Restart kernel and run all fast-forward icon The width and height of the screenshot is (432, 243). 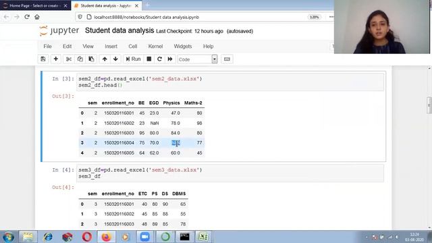[170, 59]
